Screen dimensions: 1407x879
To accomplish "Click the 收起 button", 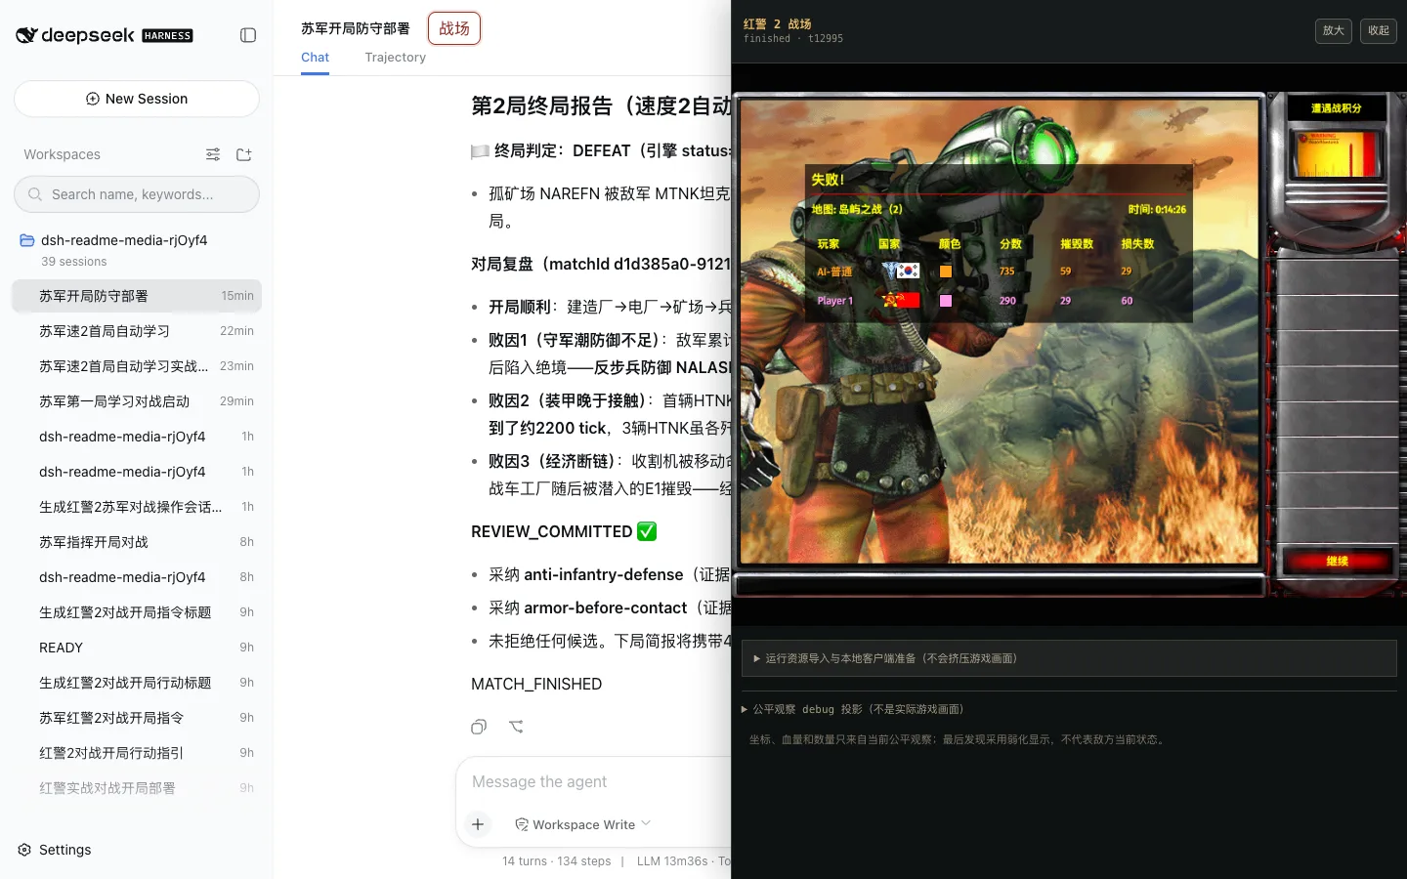I will (1379, 31).
